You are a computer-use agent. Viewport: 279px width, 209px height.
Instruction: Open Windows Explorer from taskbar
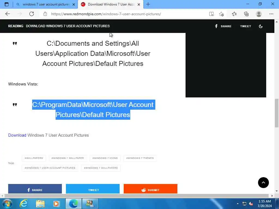point(40,204)
